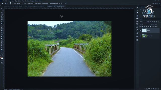Open the Histogram panel icon
Image resolution: width=161 pixels, height=90 pixels.
tap(137, 18)
